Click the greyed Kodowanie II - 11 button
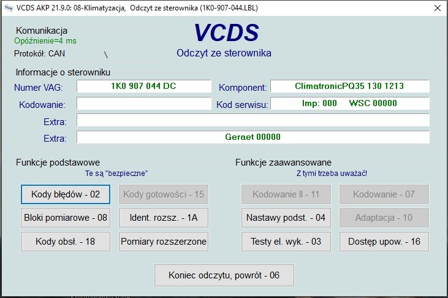The width and height of the screenshot is (448, 298). pyautogui.click(x=286, y=194)
